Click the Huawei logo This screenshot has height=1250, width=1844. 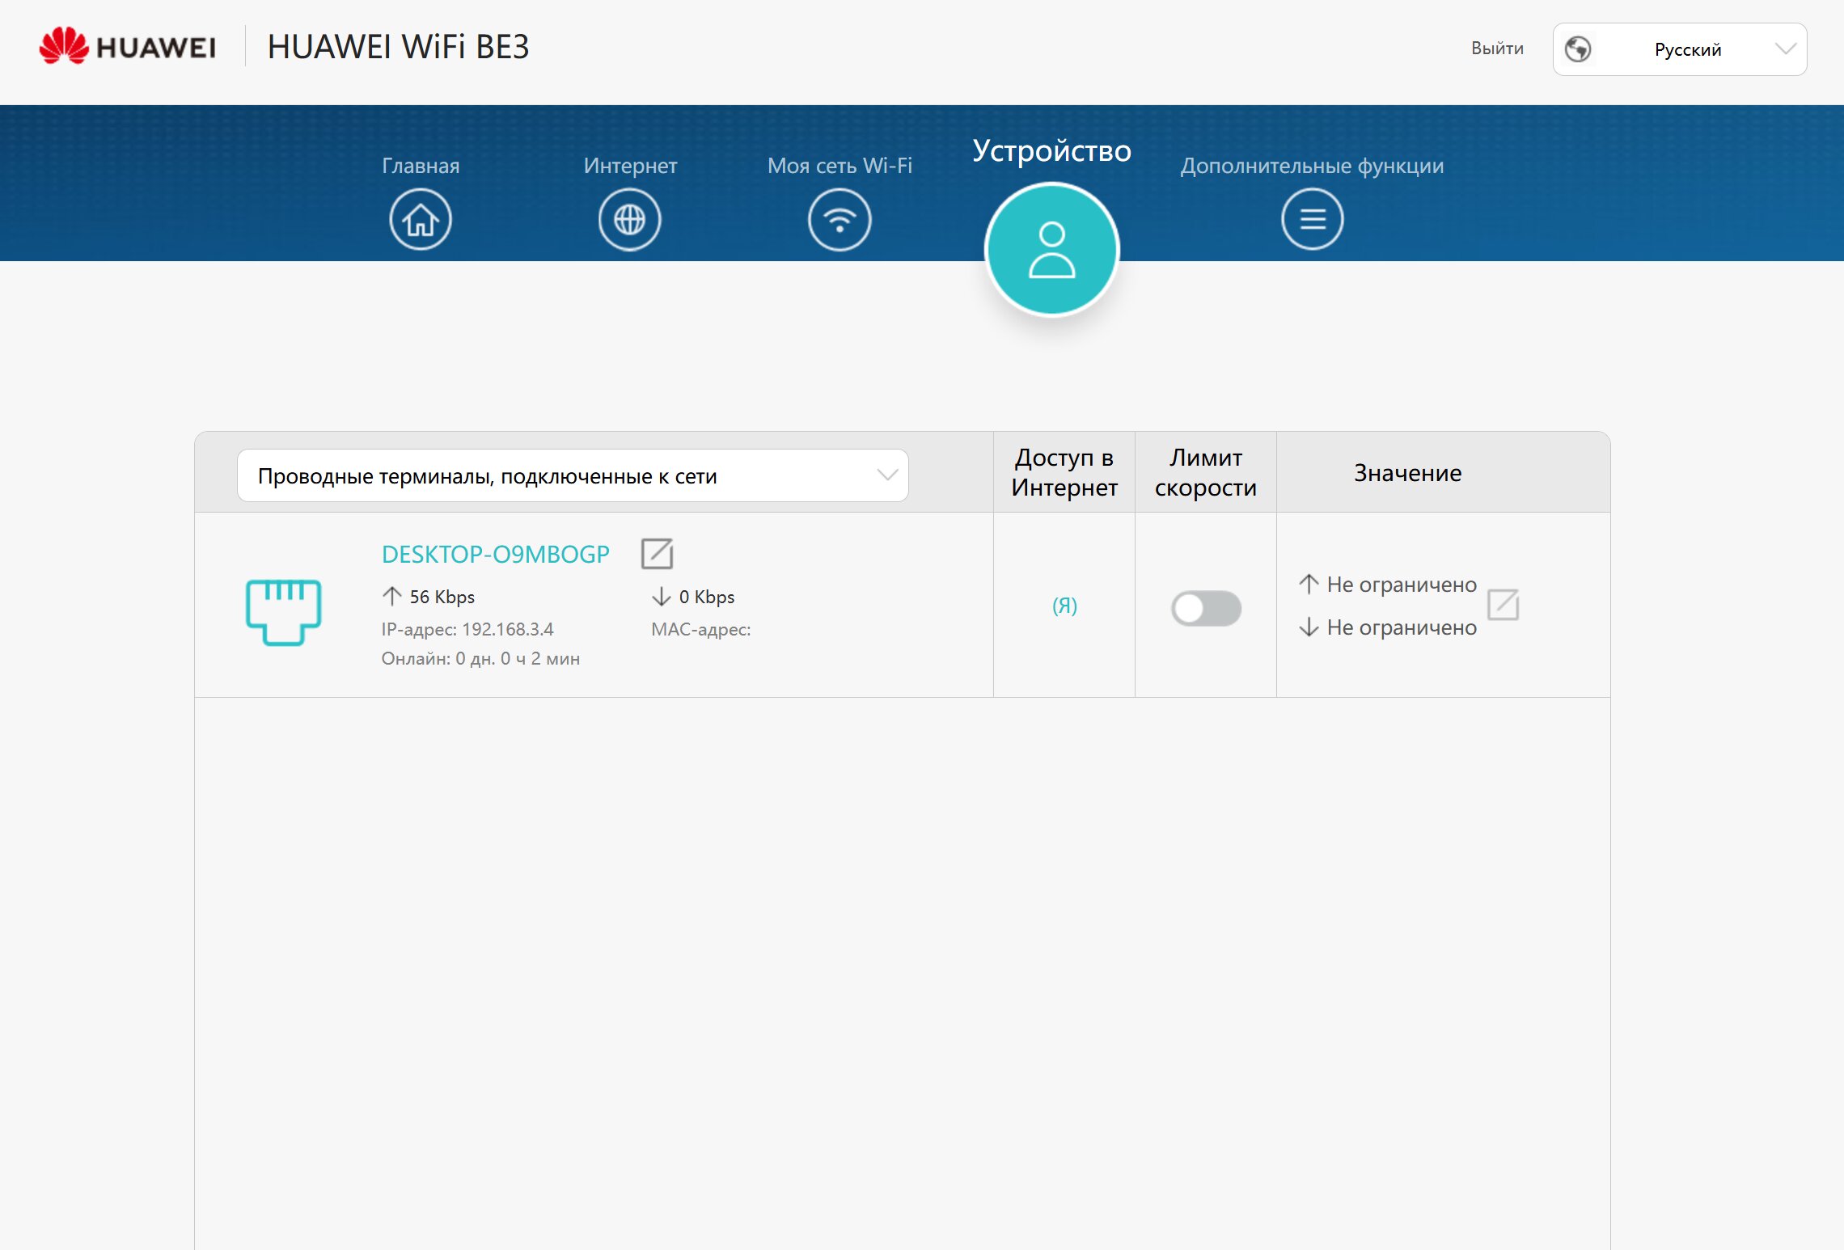128,46
